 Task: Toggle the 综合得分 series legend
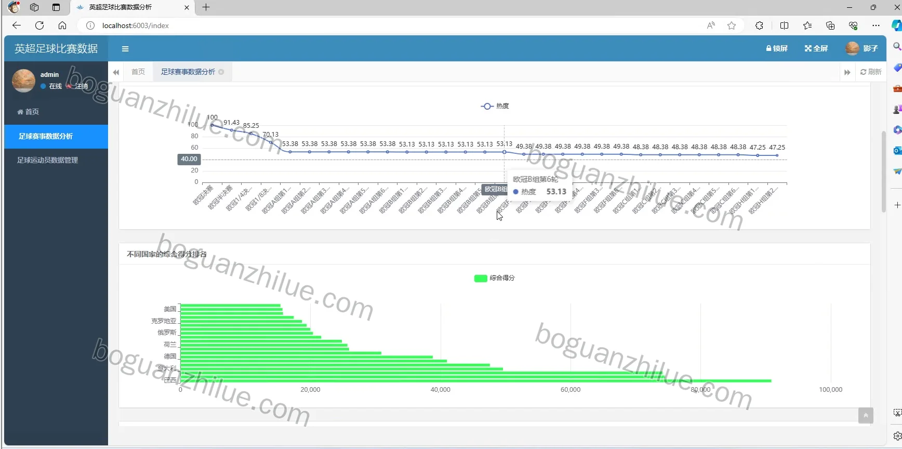(x=494, y=278)
